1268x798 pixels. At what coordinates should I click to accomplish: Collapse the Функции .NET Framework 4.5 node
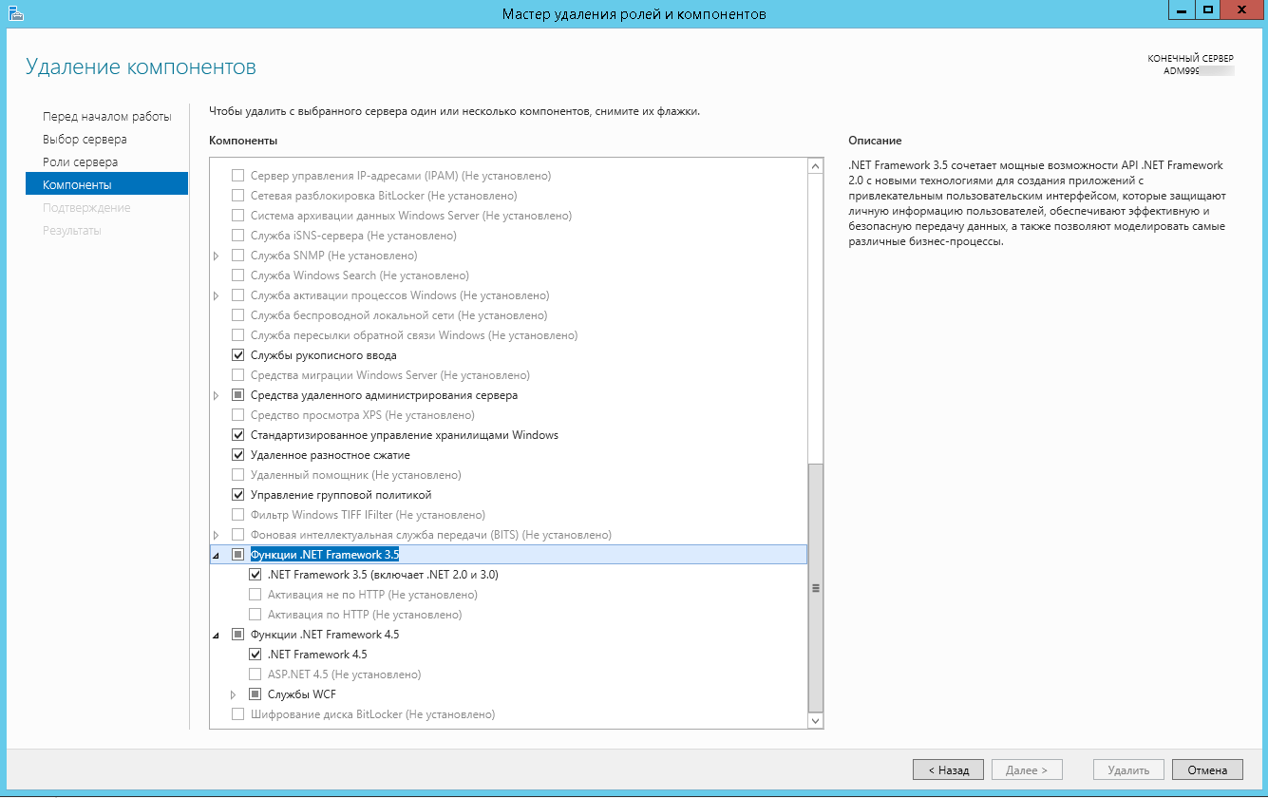tap(217, 635)
